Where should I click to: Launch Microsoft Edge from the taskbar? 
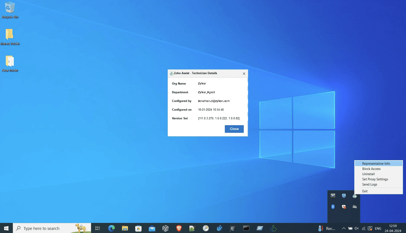point(111,228)
